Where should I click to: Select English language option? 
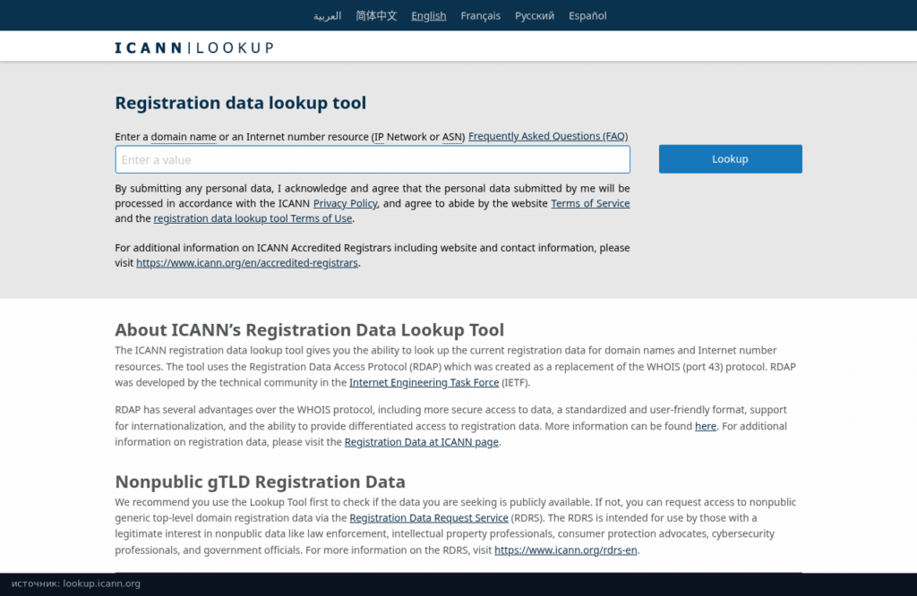[x=429, y=16]
